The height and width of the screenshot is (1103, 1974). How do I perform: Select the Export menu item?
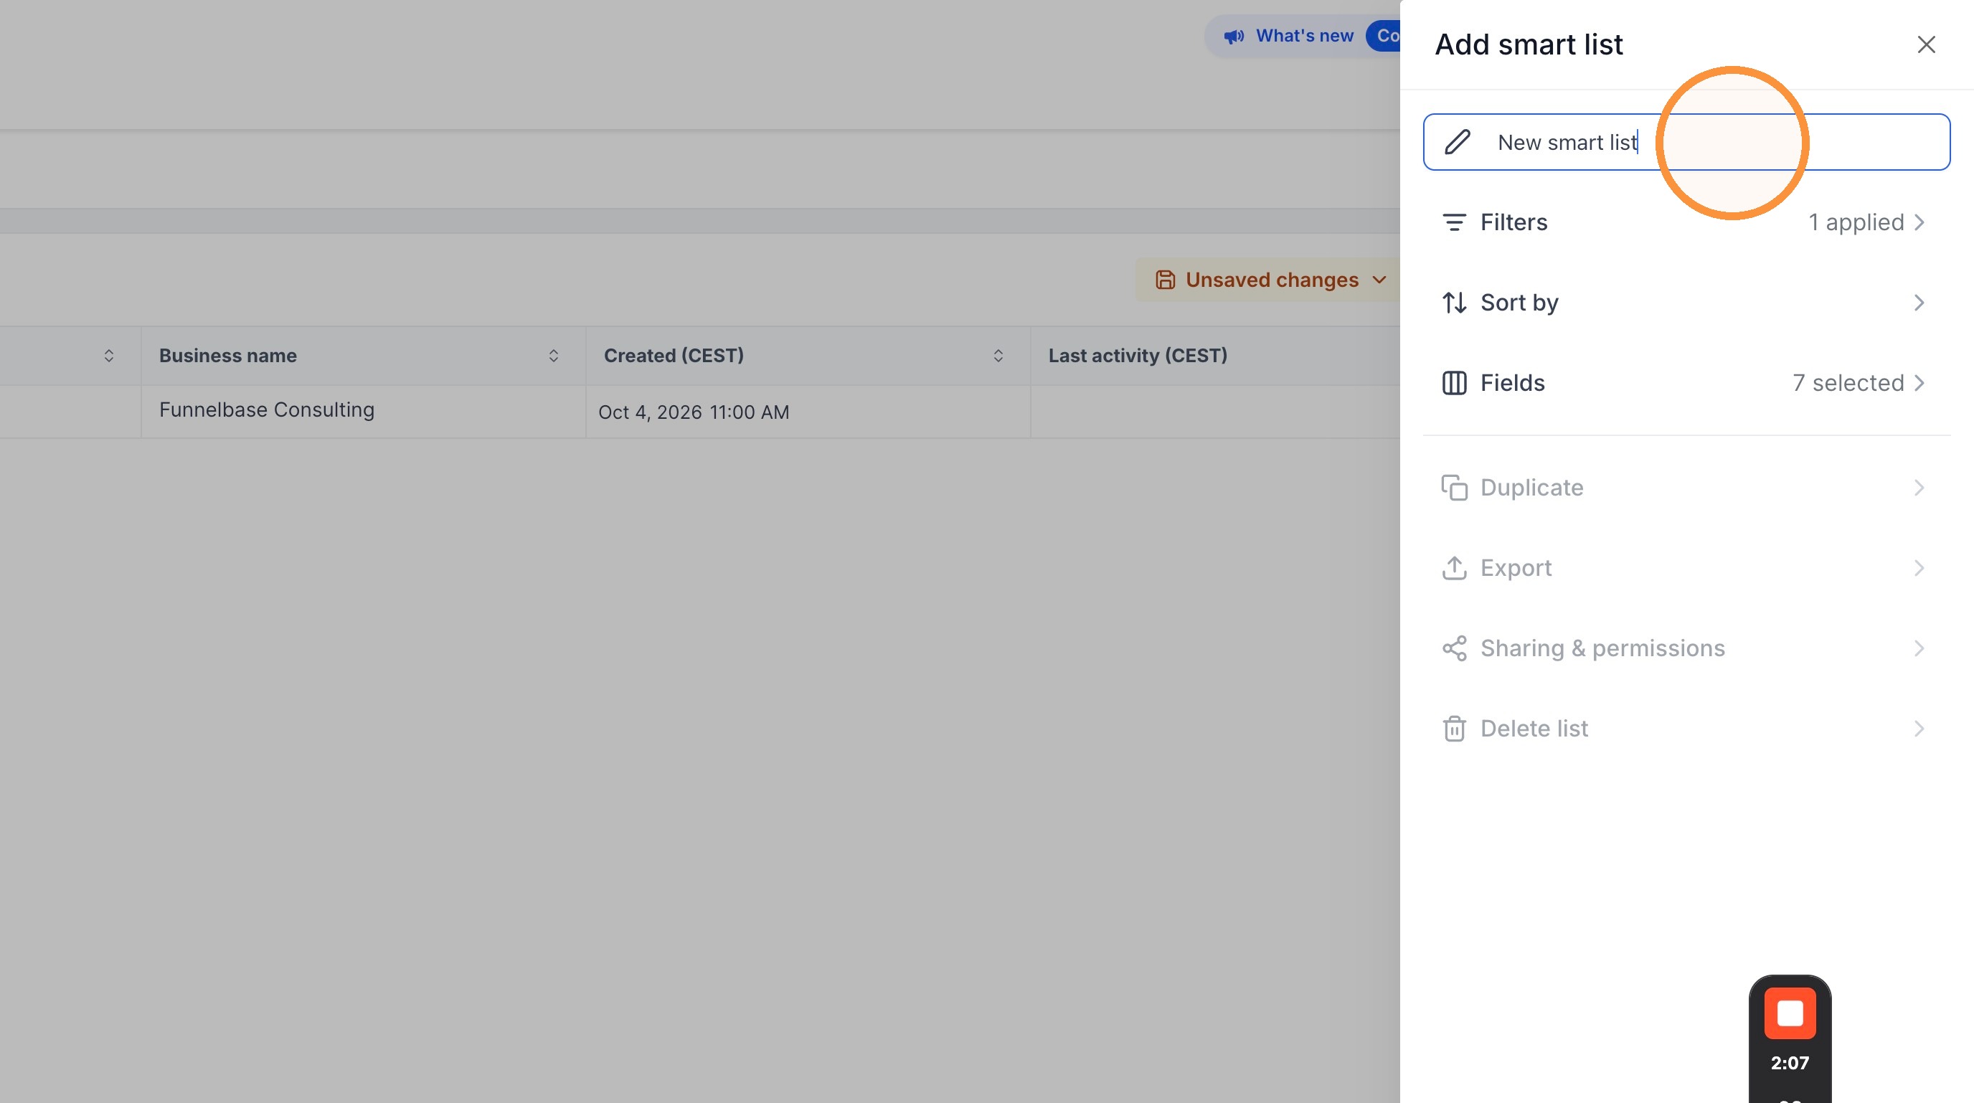pos(1686,568)
